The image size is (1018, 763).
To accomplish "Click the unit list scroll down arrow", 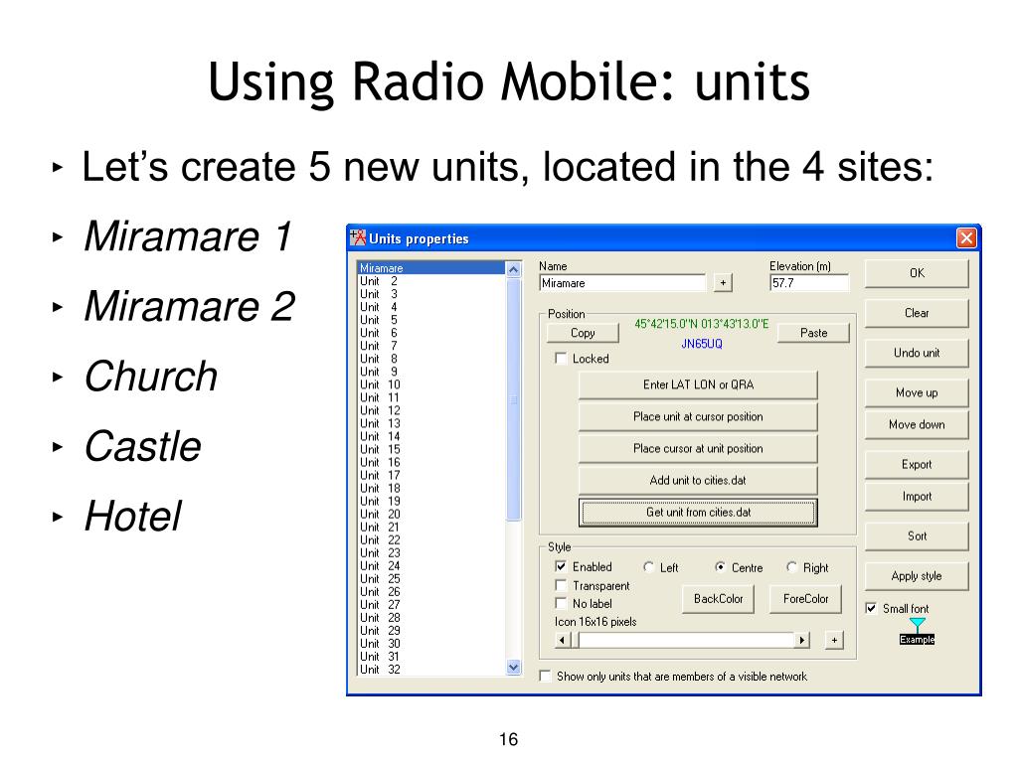I will tap(514, 667).
